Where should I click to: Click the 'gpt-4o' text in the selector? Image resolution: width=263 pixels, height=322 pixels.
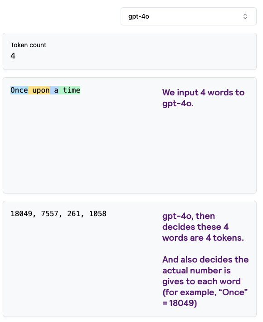139,16
